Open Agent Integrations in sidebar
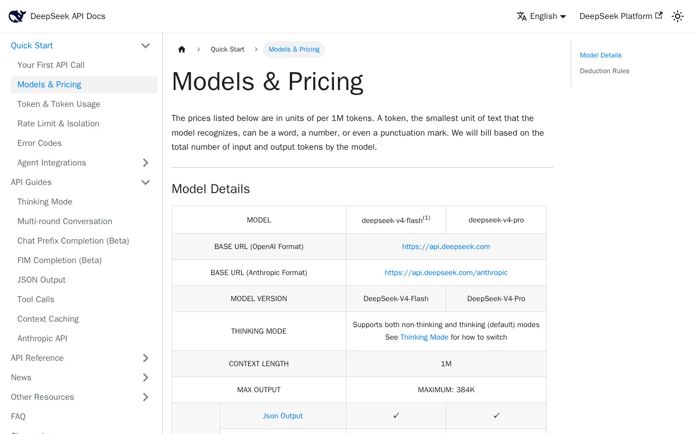This screenshot has height=434, width=695. coord(52,163)
